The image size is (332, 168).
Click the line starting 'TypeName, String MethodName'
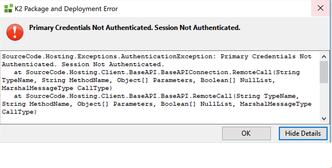138,80
